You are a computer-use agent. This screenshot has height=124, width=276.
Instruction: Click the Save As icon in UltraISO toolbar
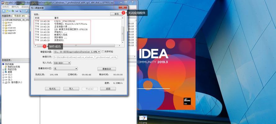[x=21, y=11]
